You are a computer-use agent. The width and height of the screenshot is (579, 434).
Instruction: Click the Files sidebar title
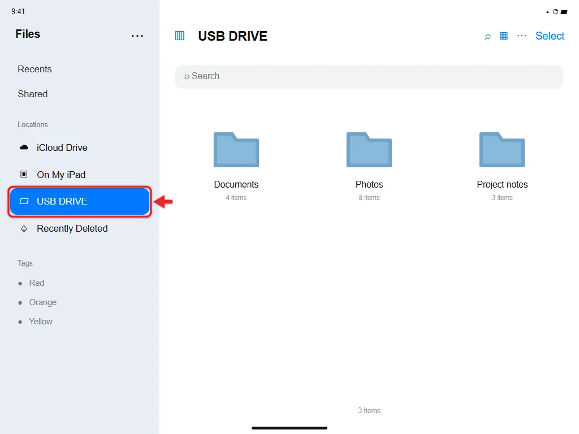click(28, 34)
